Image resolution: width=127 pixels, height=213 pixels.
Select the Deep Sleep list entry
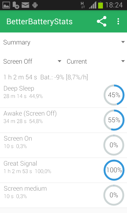[x=63, y=95]
